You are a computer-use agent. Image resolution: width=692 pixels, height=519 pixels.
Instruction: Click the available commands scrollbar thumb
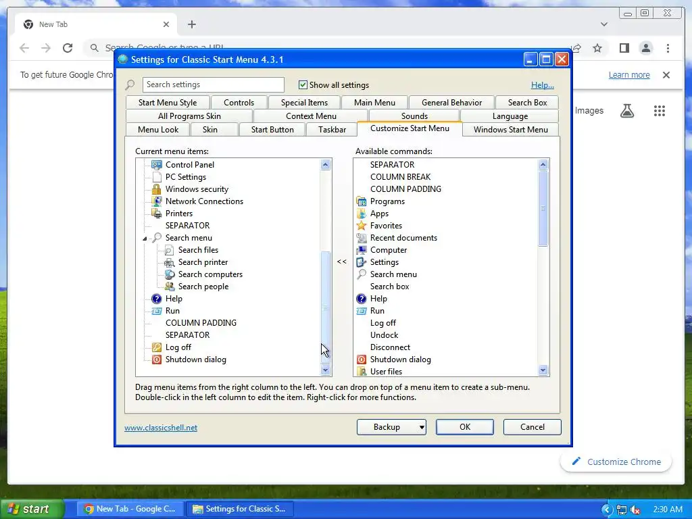pyautogui.click(x=543, y=208)
